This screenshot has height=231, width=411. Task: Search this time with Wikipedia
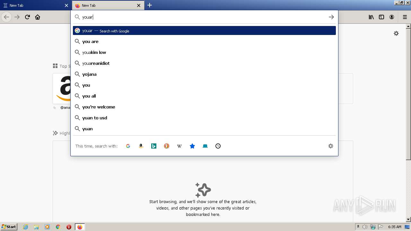(179, 146)
